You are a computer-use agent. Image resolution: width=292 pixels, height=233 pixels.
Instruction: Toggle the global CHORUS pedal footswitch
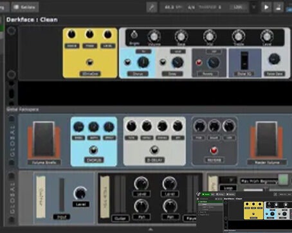point(93,150)
